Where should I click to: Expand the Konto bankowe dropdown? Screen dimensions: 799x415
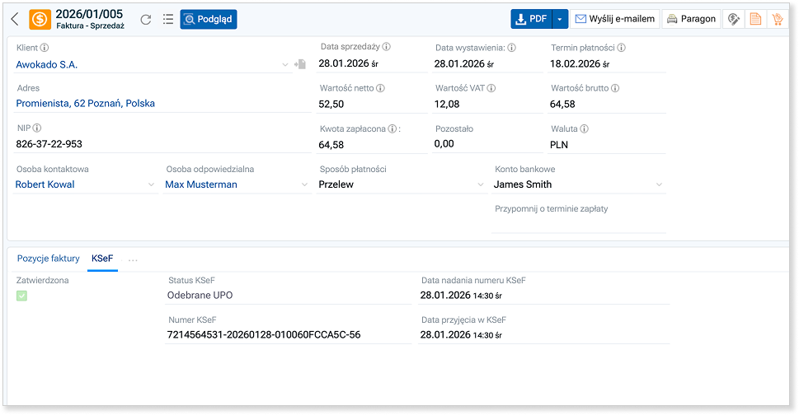[x=658, y=185]
